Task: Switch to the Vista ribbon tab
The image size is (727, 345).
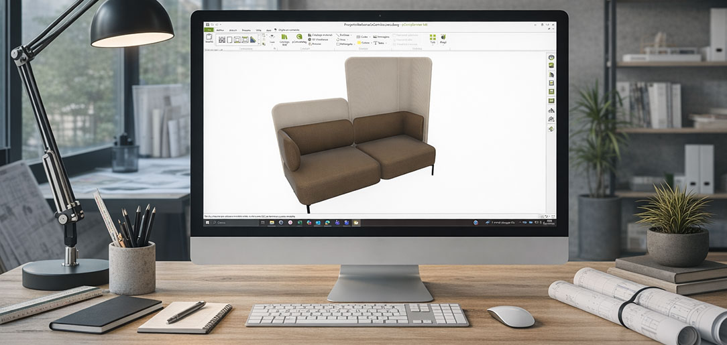Action: click(x=258, y=30)
